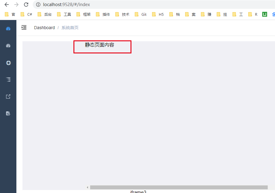This screenshot has height=193, width=275.
Task: Click the 静态页面内容 text
Action: [100, 45]
